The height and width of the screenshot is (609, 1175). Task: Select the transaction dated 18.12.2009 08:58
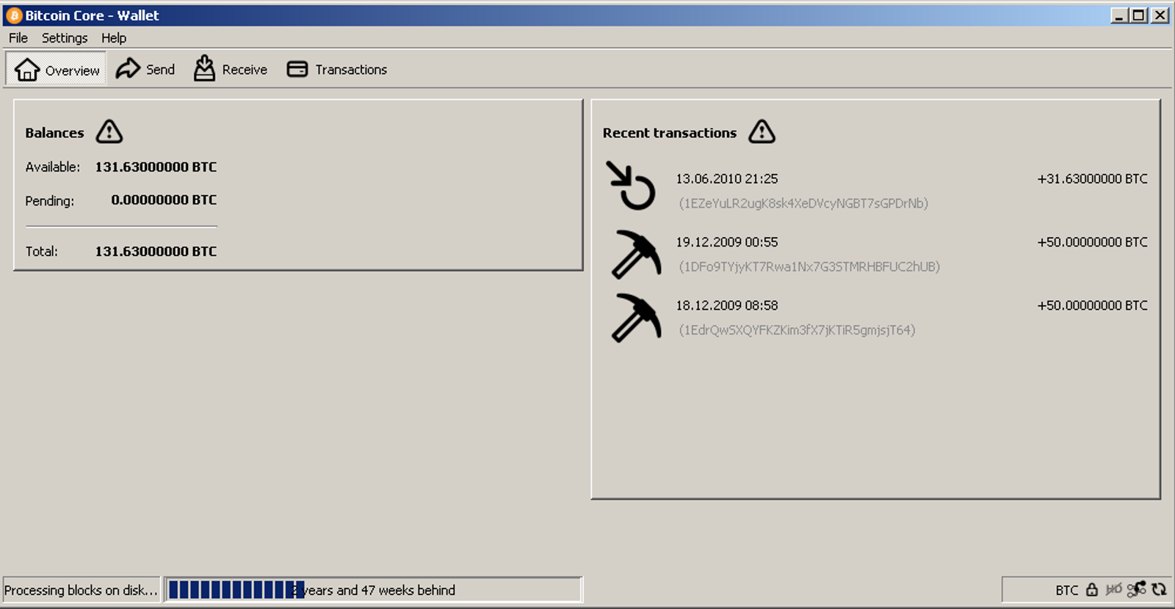[x=876, y=317]
